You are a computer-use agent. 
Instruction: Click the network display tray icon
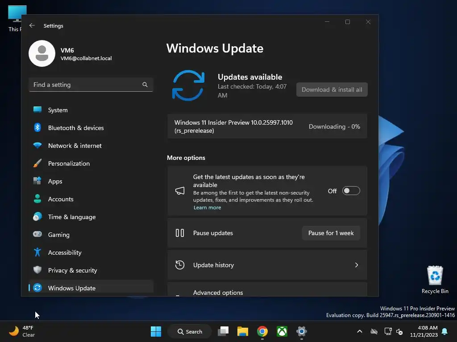coord(388,331)
